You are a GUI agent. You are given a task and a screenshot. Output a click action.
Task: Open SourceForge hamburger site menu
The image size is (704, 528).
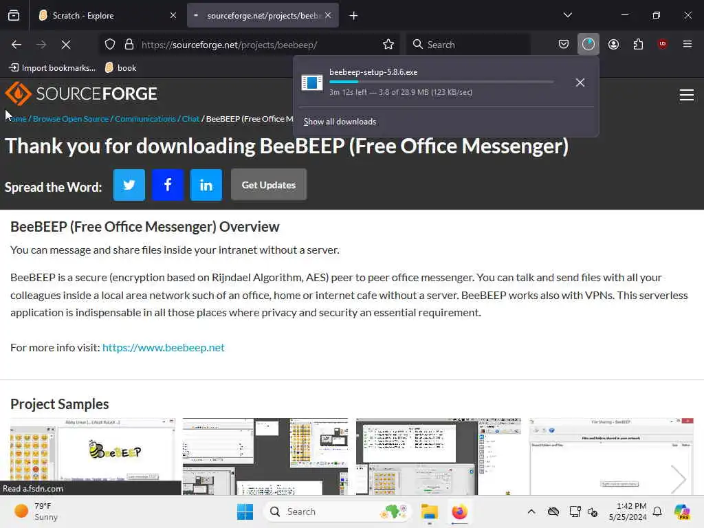tap(687, 95)
